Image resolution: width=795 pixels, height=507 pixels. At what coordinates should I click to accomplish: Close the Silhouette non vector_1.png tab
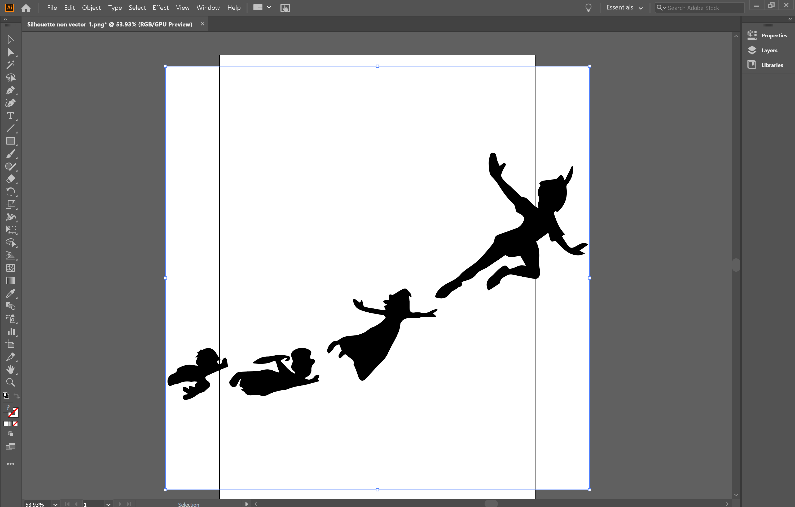click(x=202, y=24)
